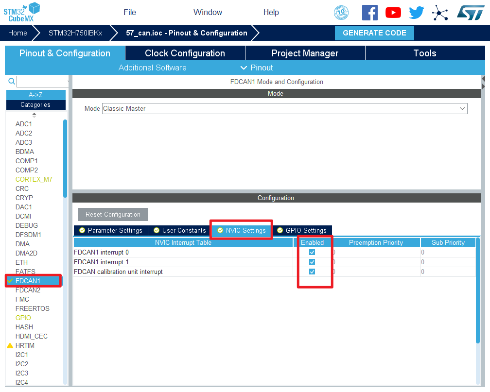Click the STM32CubeMX logo
This screenshot has width=490, height=392.
(22, 12)
